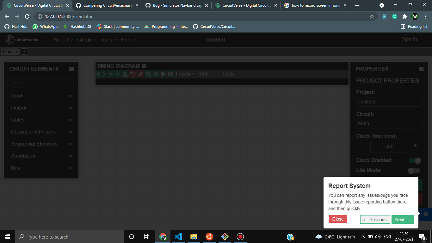The image size is (432, 243).
Task: Click the right arrow in Timing Diagram toolbar
Action: [104, 74]
